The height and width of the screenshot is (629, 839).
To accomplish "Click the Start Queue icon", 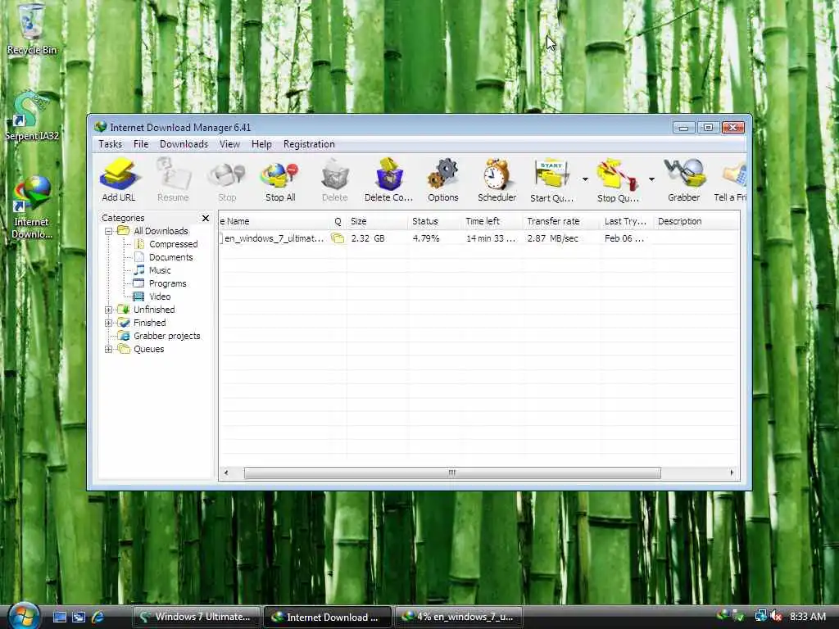I will [551, 180].
